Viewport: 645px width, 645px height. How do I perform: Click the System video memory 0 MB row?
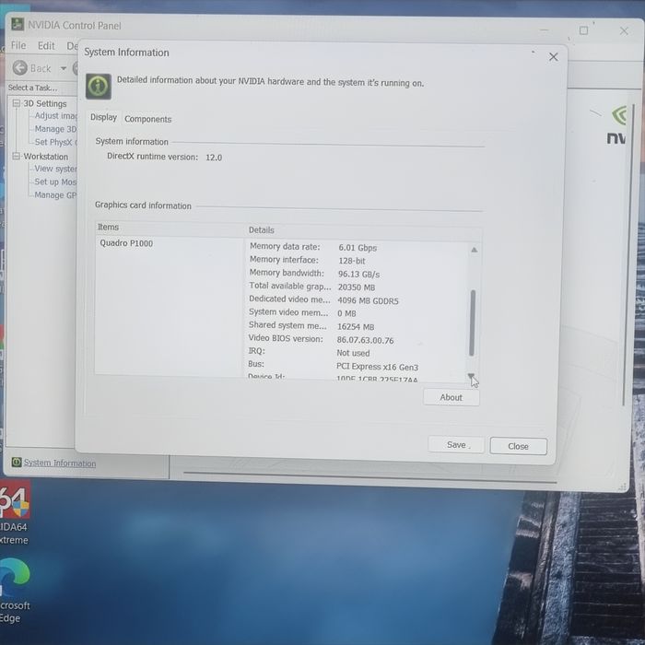click(x=302, y=312)
